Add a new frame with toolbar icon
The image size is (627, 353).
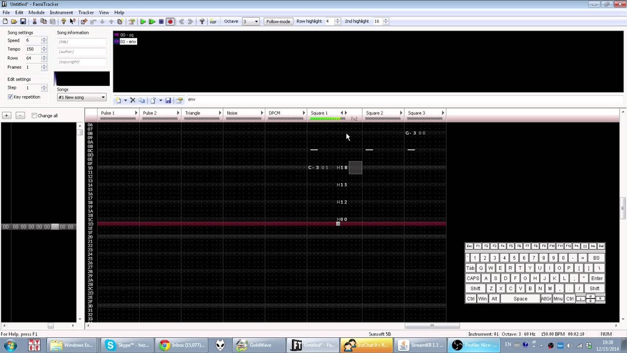tap(84, 22)
